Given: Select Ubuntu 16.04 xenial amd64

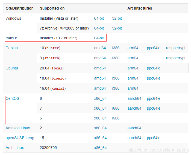Looking at the screenshot, I should [x=100, y=88].
